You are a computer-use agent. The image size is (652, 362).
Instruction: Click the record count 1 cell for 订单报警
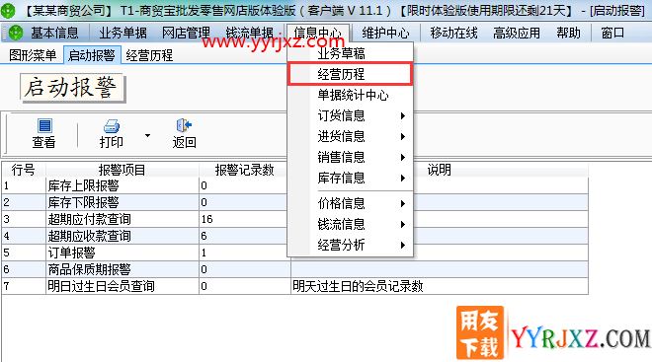click(245, 253)
